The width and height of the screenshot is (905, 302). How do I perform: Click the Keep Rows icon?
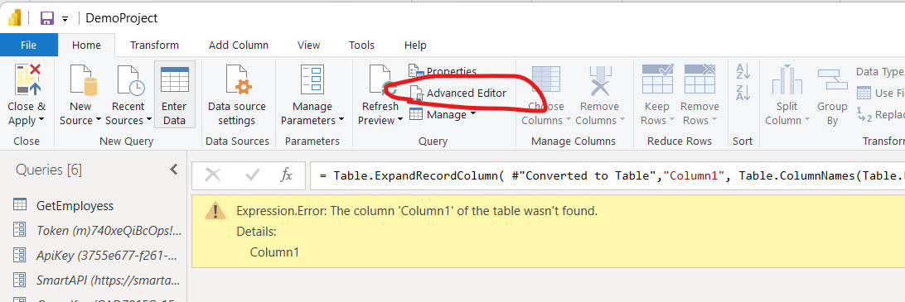657,79
